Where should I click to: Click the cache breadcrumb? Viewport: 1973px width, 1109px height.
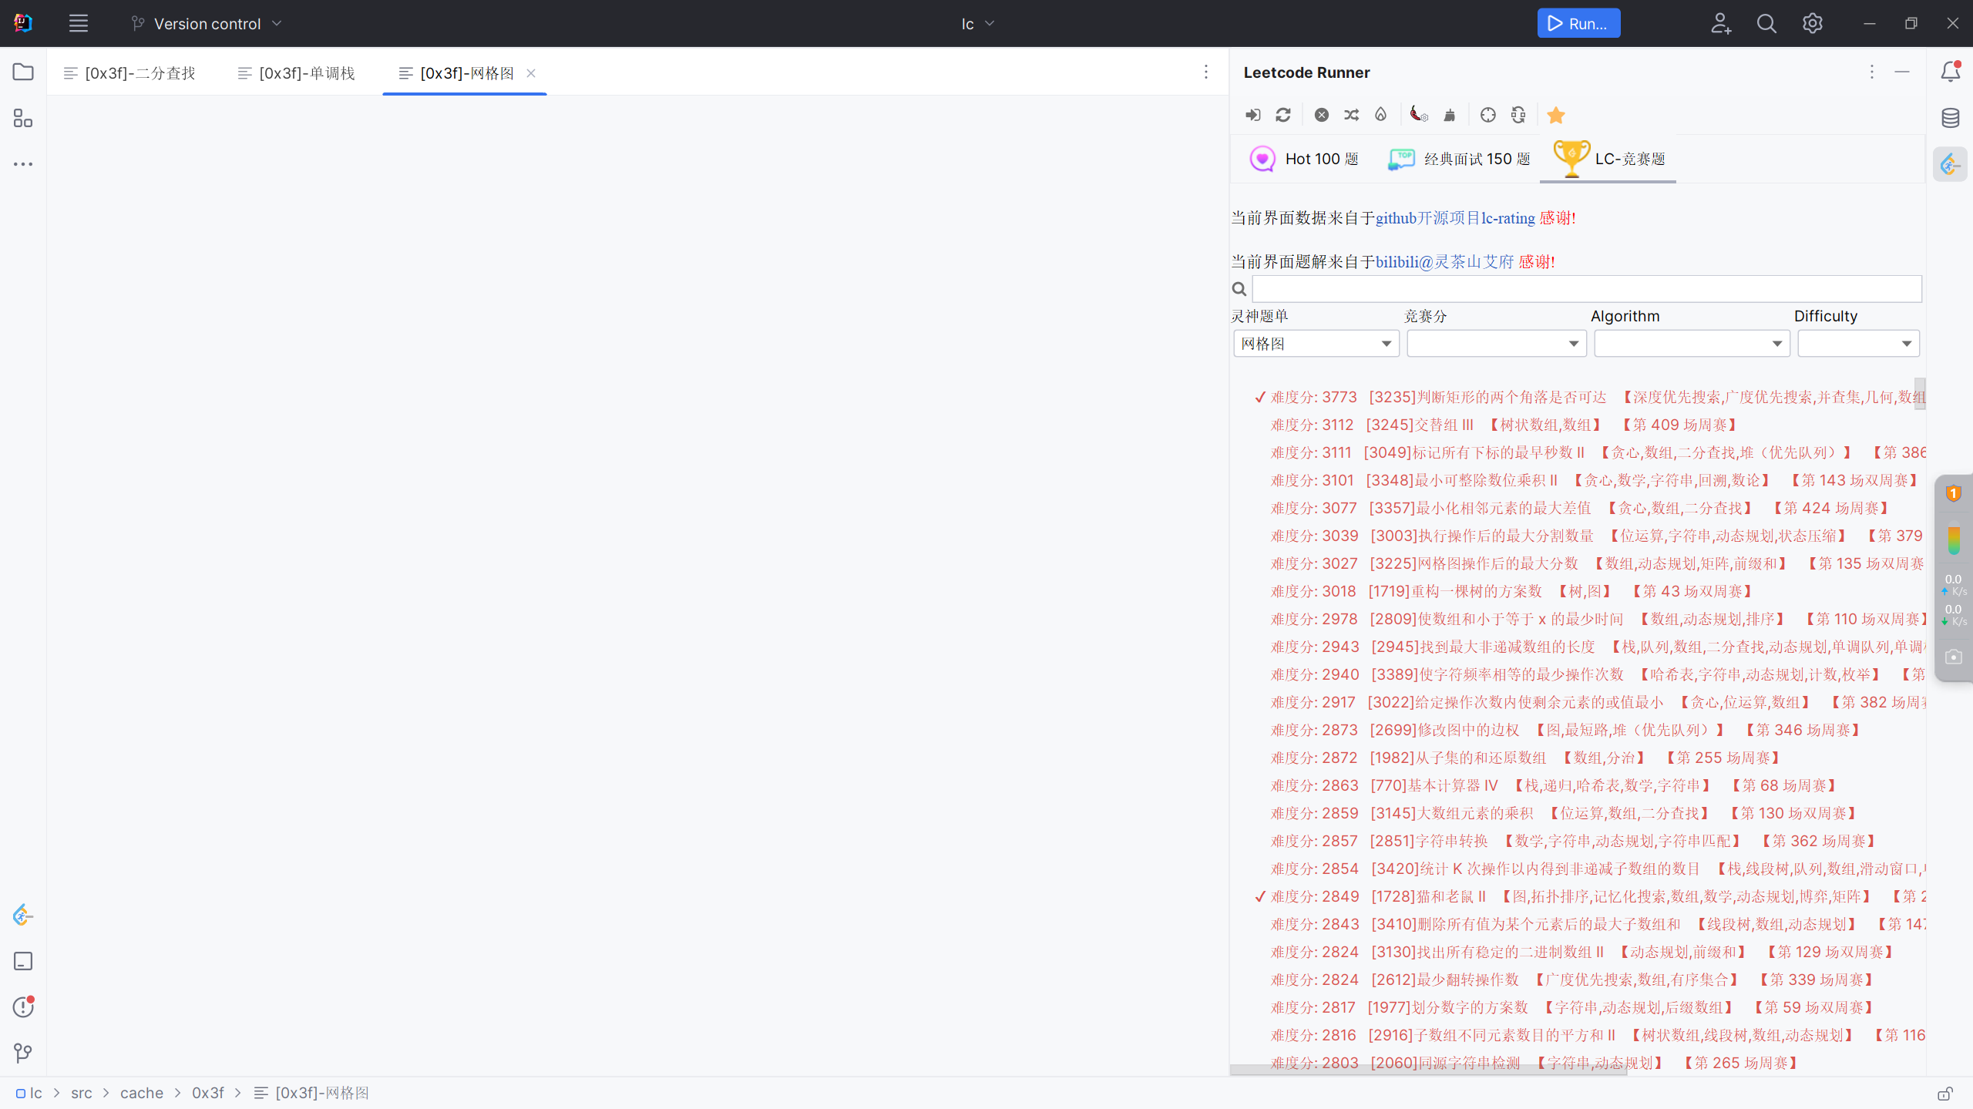tap(142, 1093)
